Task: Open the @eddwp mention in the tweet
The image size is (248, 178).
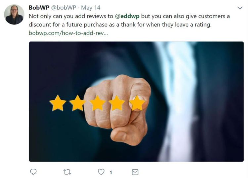Action: tap(127, 16)
